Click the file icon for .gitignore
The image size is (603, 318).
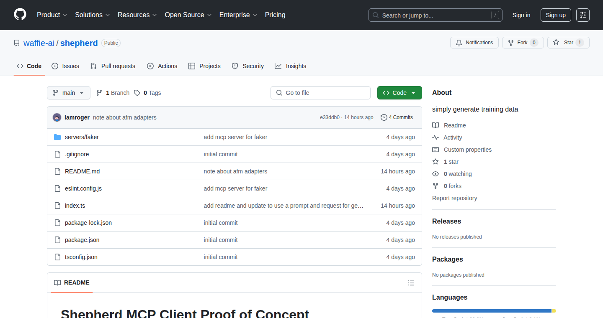pyautogui.click(x=57, y=154)
